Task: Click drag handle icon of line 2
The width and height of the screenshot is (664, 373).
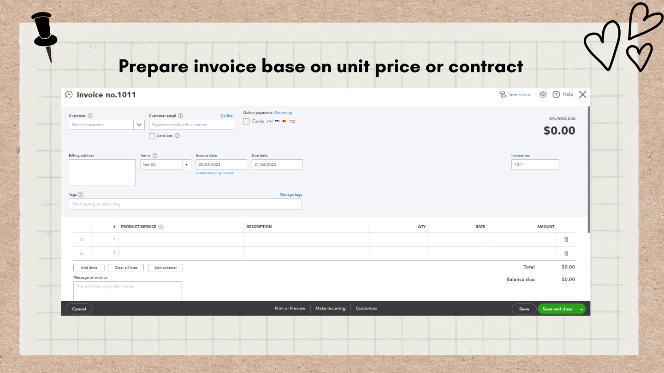Action: pyautogui.click(x=82, y=253)
